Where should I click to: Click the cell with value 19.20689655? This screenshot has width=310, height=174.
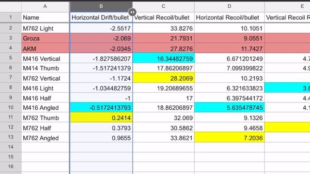pos(164,88)
